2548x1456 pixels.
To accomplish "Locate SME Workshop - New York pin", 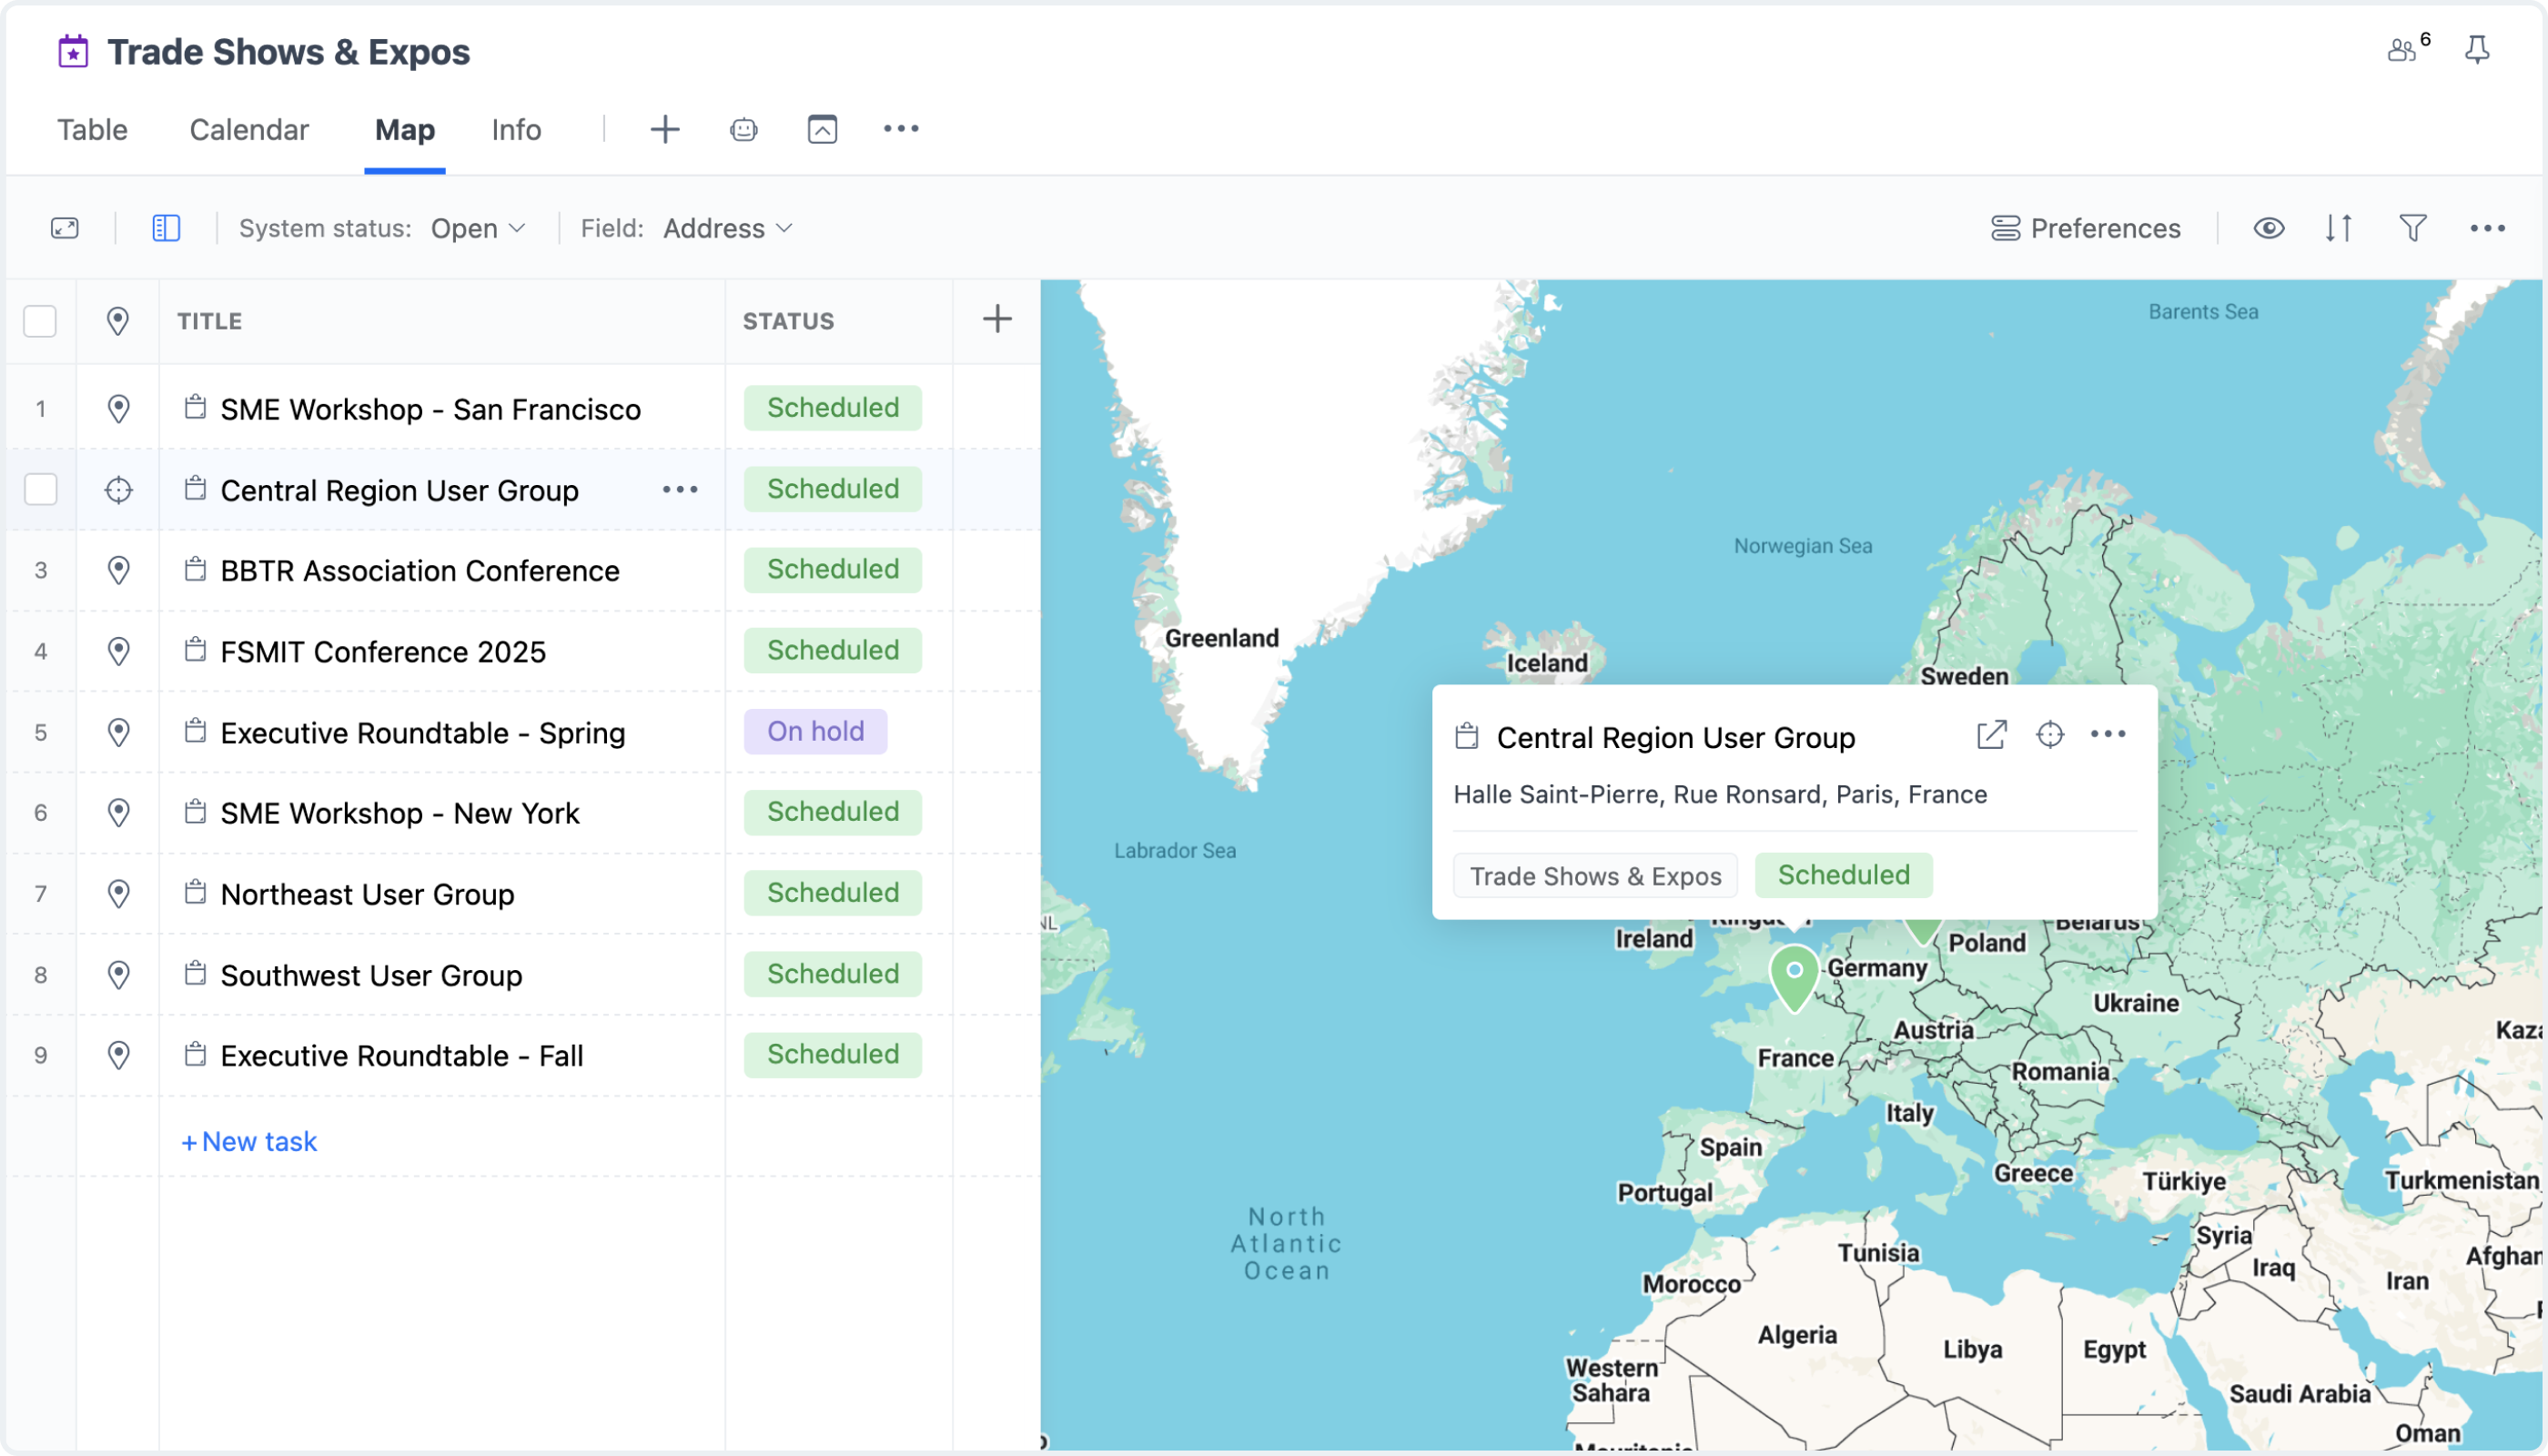I will click(x=118, y=812).
